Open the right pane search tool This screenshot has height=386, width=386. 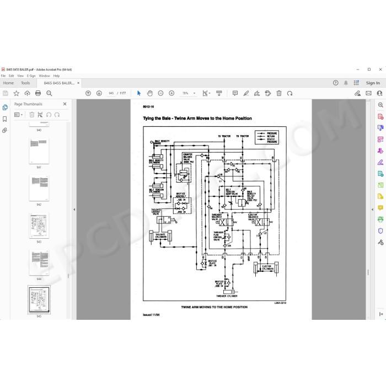click(x=380, y=105)
